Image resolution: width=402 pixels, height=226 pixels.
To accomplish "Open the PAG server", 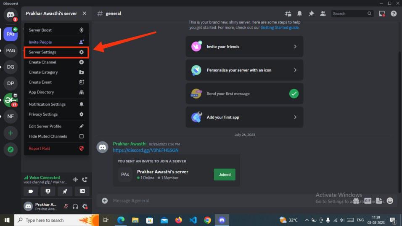I will [11, 51].
